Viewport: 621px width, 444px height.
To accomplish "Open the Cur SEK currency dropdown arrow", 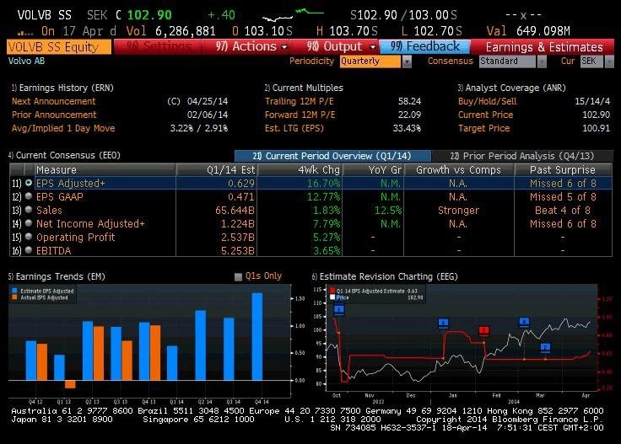I will (609, 62).
